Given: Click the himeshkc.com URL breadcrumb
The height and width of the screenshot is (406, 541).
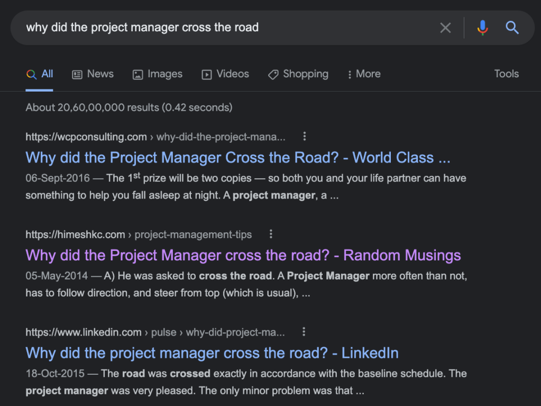Looking at the screenshot, I should [75, 234].
